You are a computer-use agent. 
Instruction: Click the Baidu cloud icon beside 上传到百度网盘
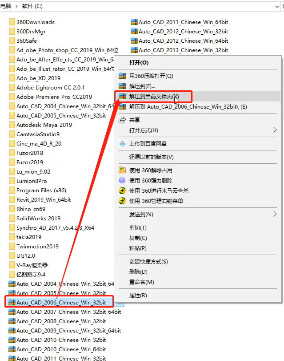click(122, 144)
